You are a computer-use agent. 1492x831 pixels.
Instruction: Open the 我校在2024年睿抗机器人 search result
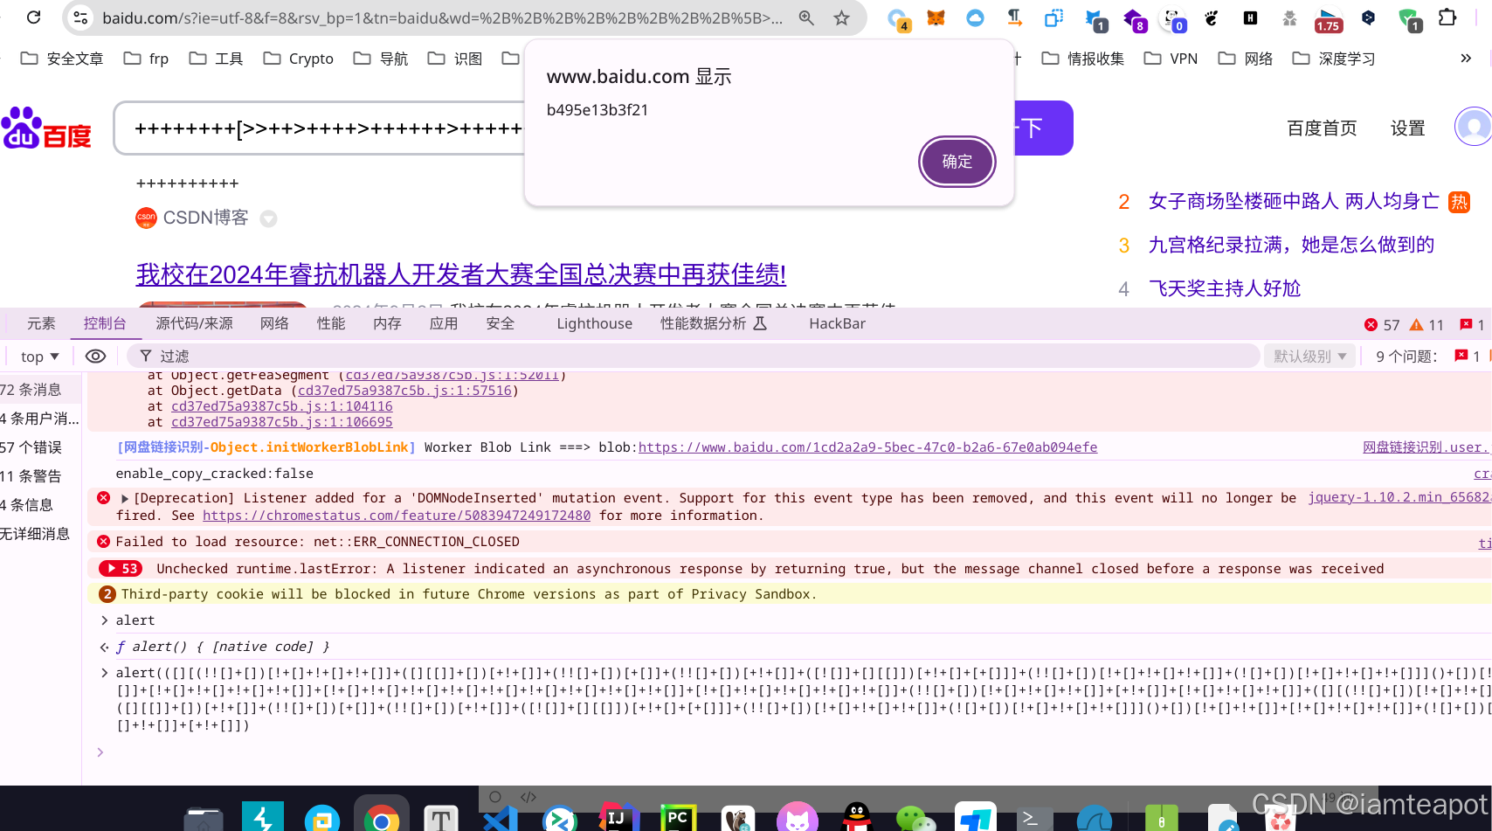(x=461, y=274)
